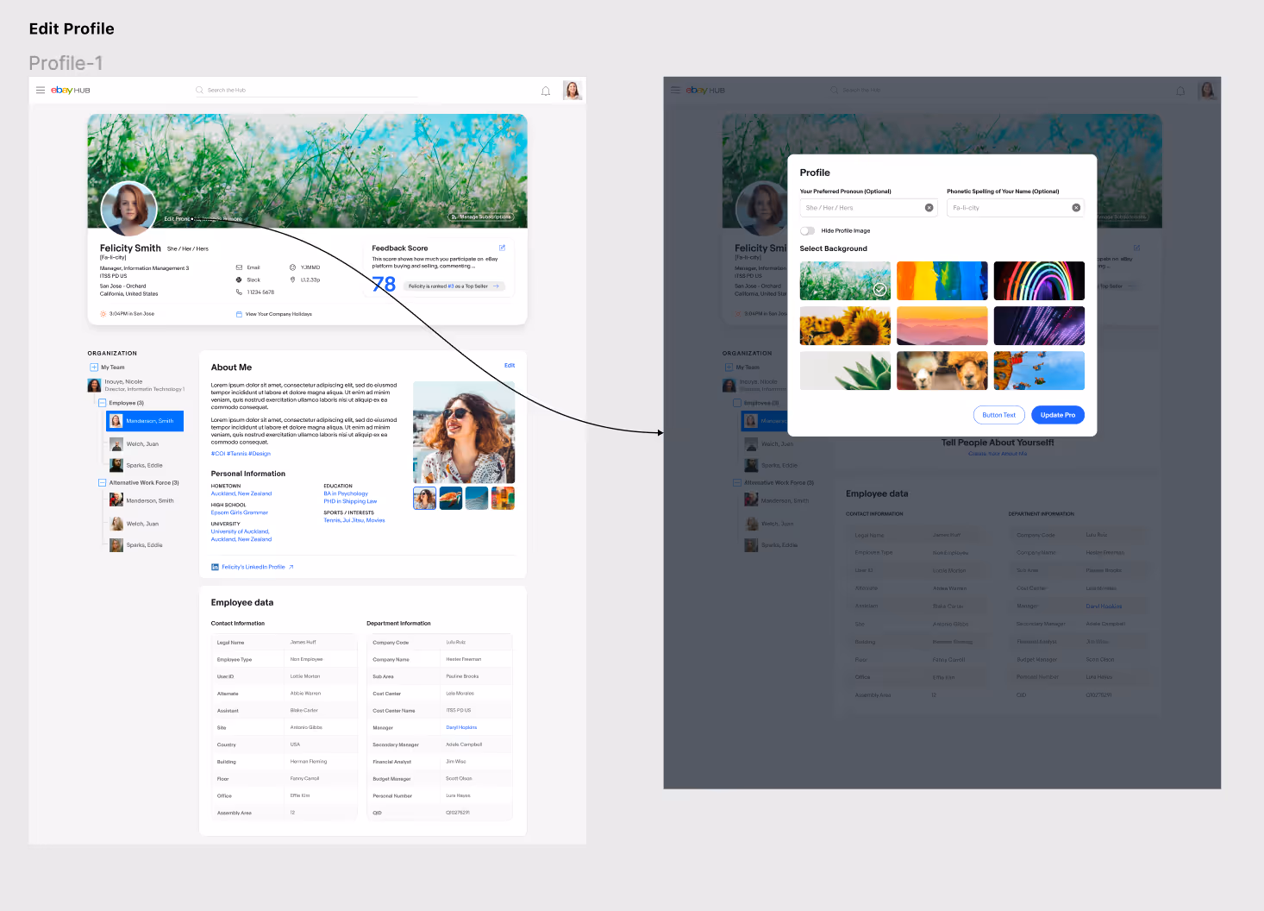Viewport: 1264px width, 911px height.
Task: Click the sea turtle photo thumbnail
Action: [451, 499]
